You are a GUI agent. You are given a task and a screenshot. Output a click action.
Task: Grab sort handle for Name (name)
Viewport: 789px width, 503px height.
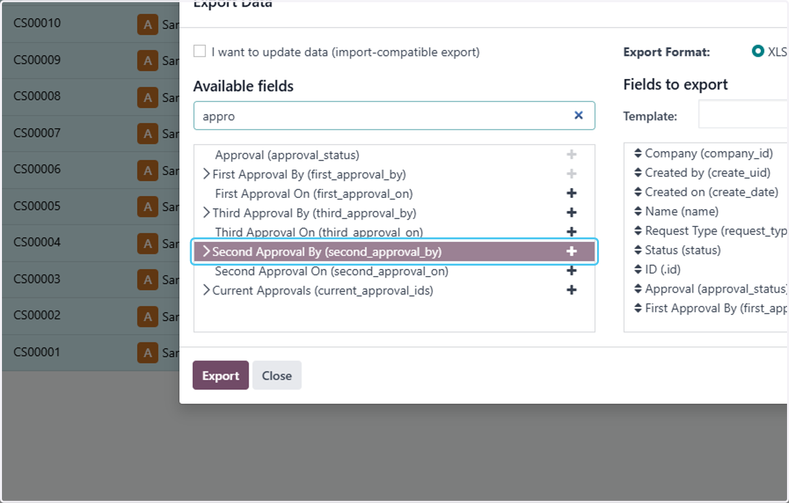[x=638, y=212]
